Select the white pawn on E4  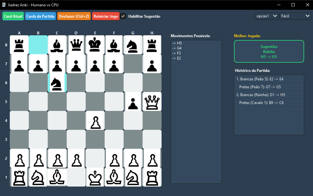tap(95, 120)
